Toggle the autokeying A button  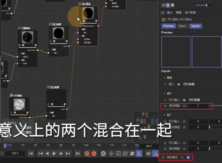pos(94,154)
